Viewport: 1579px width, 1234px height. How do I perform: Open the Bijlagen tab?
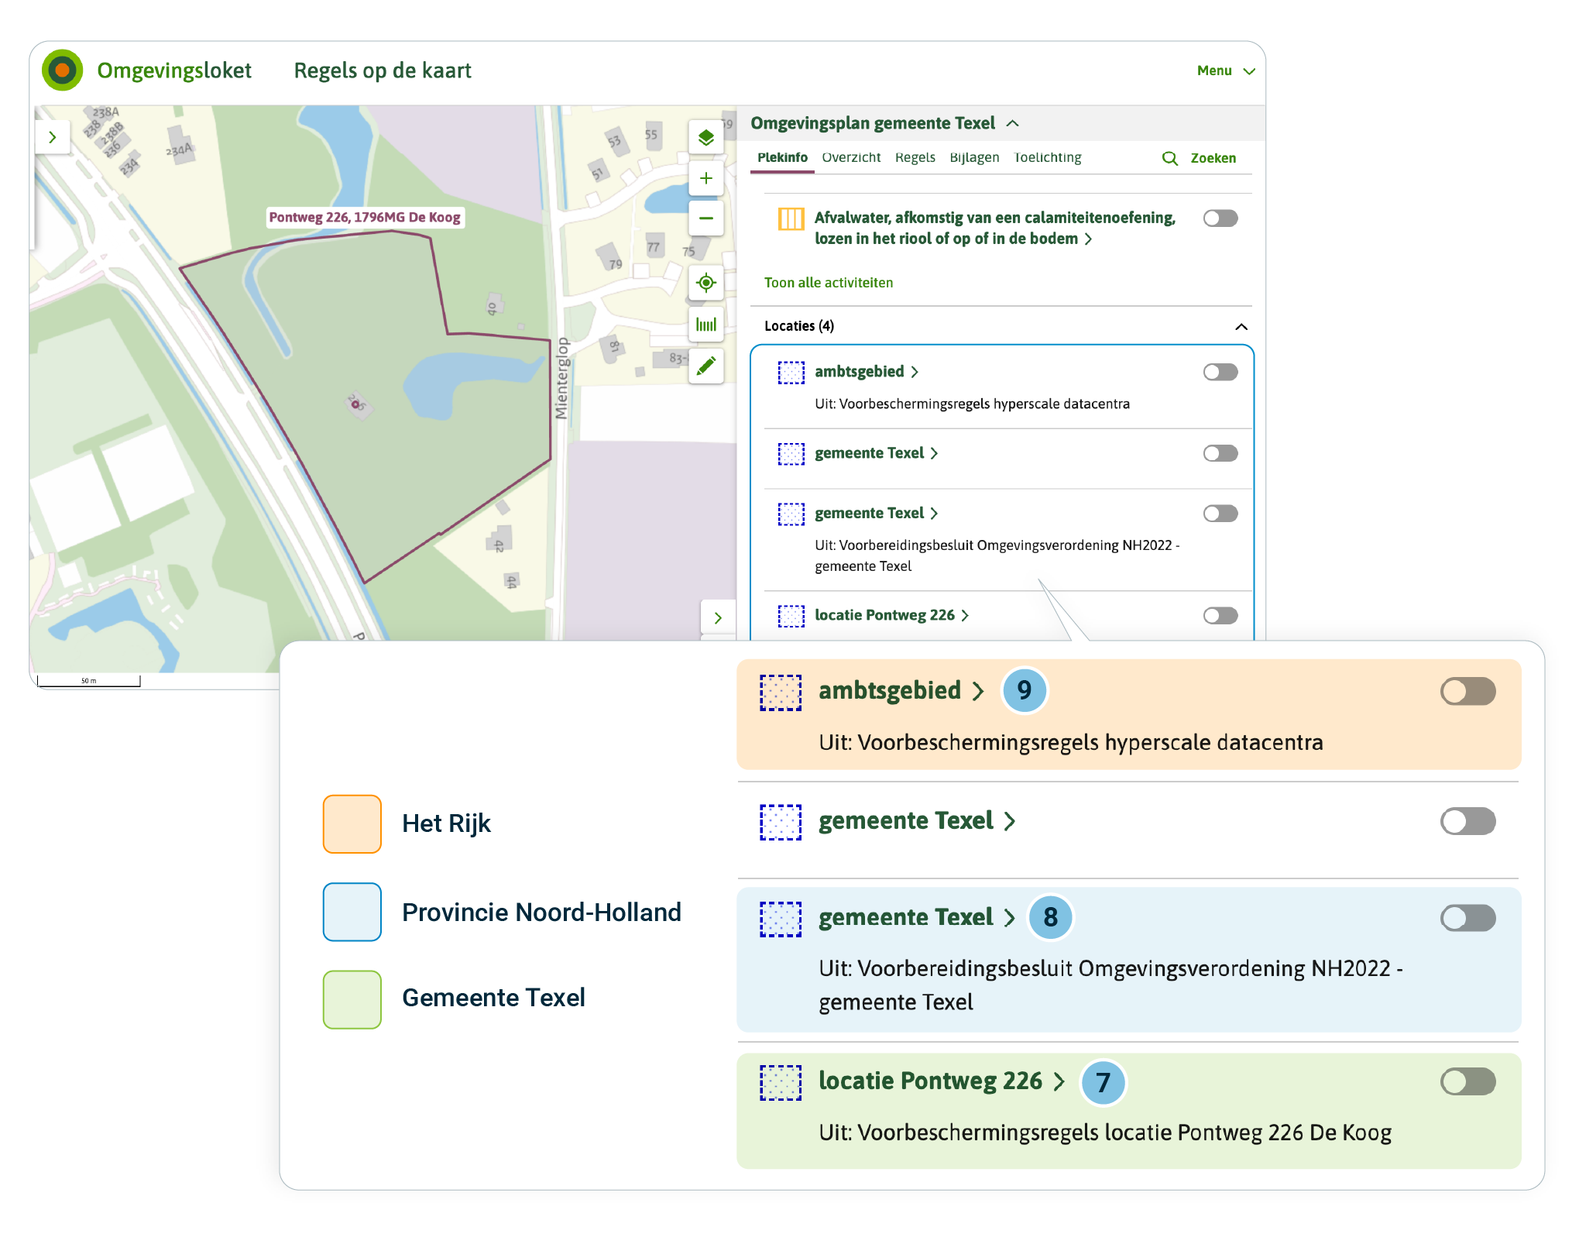[973, 157]
